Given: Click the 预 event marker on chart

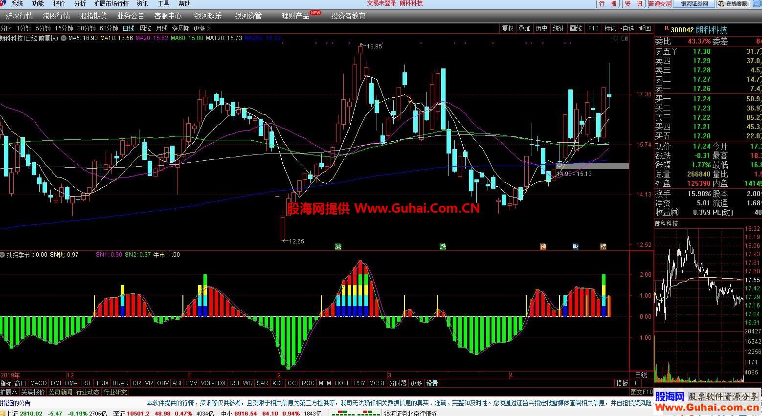Looking at the screenshot, I should tap(543, 246).
